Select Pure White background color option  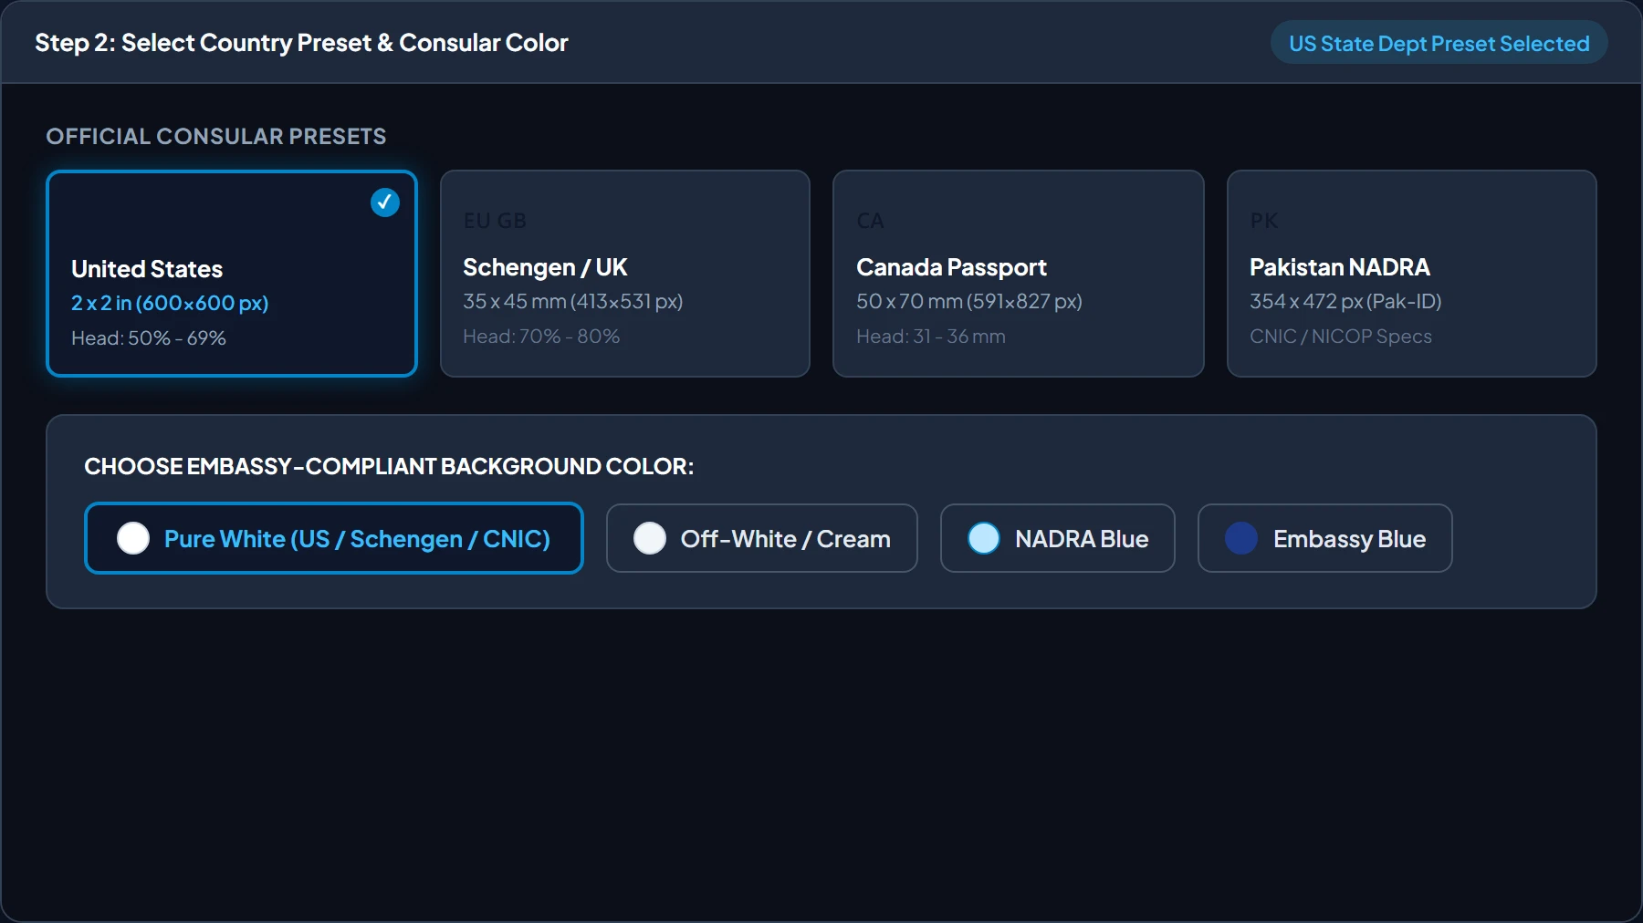334,538
